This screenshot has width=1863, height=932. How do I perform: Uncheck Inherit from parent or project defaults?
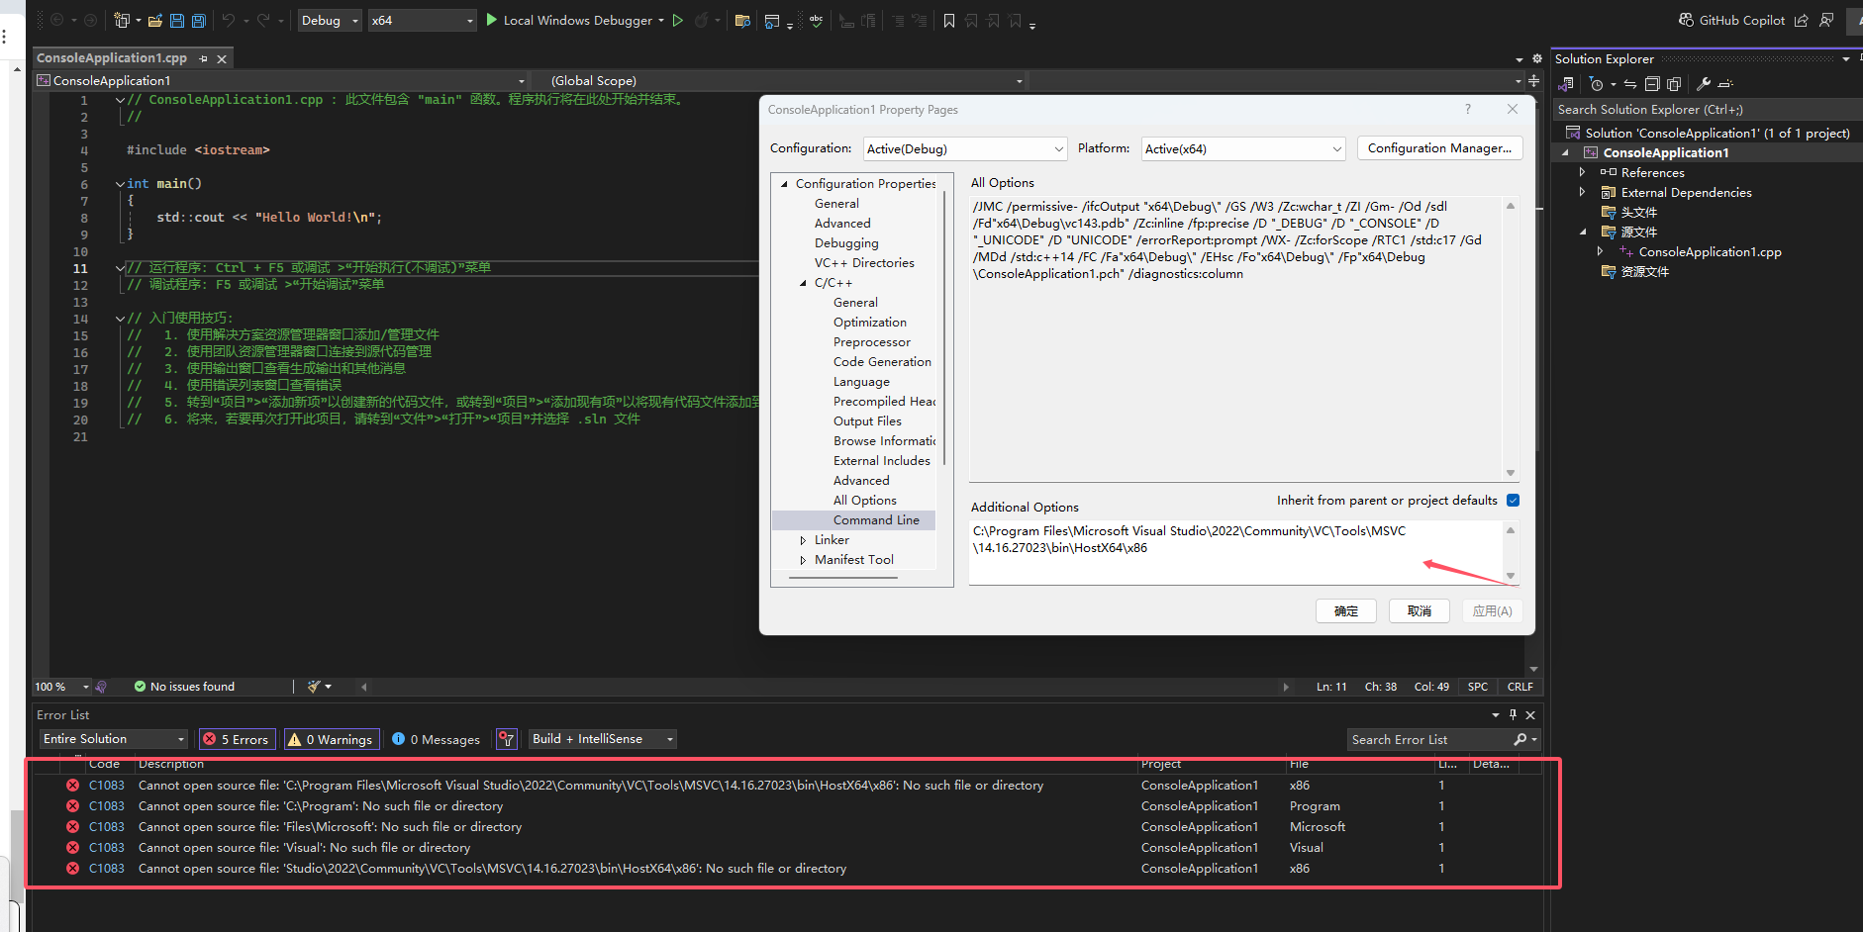tap(1513, 500)
